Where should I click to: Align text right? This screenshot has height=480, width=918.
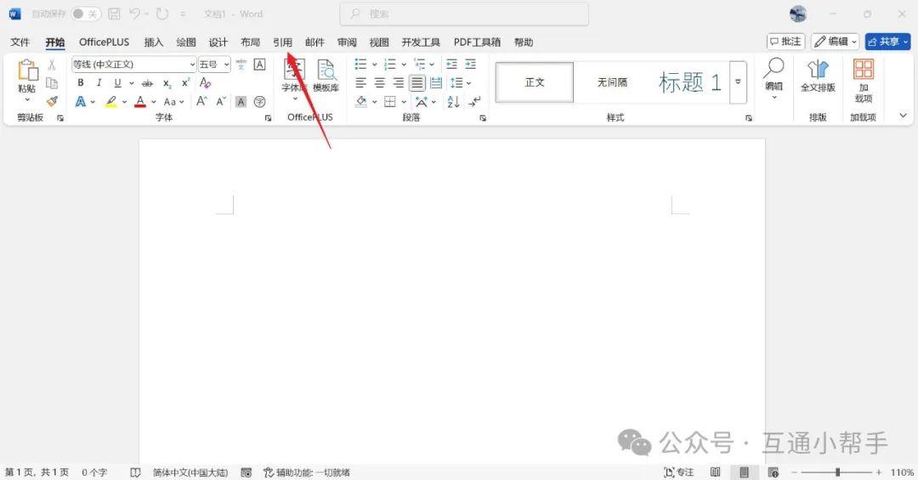click(398, 83)
